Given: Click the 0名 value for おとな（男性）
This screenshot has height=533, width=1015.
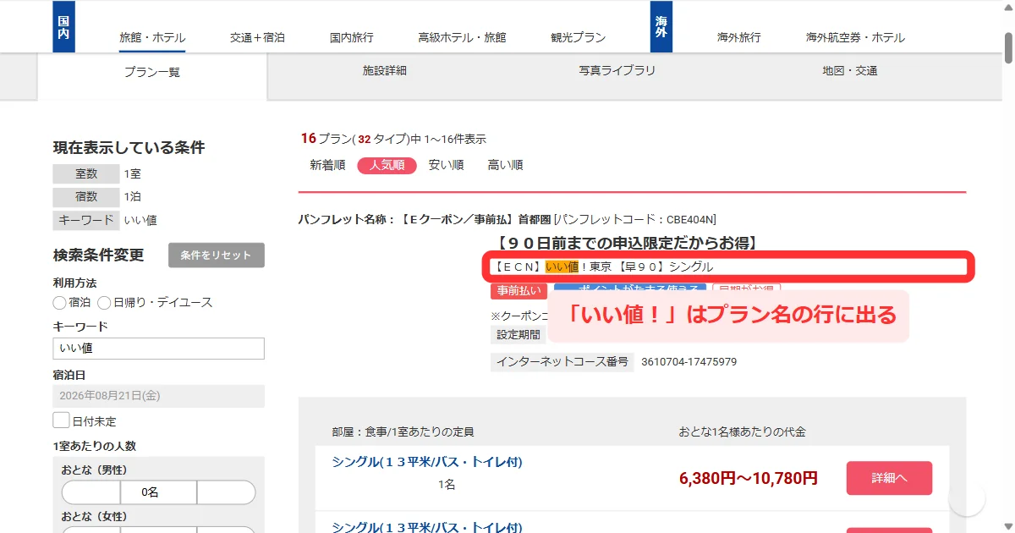Looking at the screenshot, I should tap(158, 492).
